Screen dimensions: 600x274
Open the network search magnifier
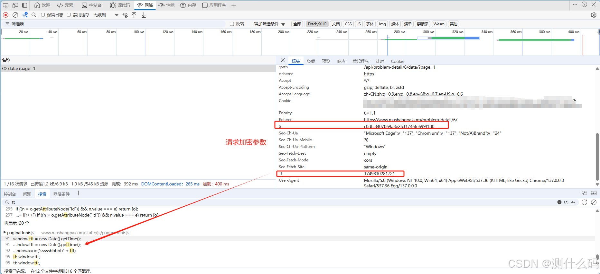34,15
